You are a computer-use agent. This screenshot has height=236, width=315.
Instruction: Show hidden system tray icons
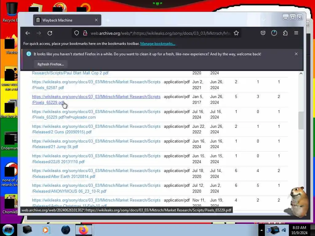(x=261, y=230)
